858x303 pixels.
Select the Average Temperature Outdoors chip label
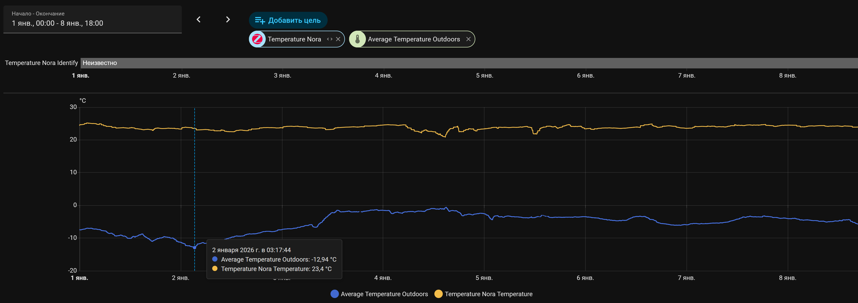(x=414, y=39)
